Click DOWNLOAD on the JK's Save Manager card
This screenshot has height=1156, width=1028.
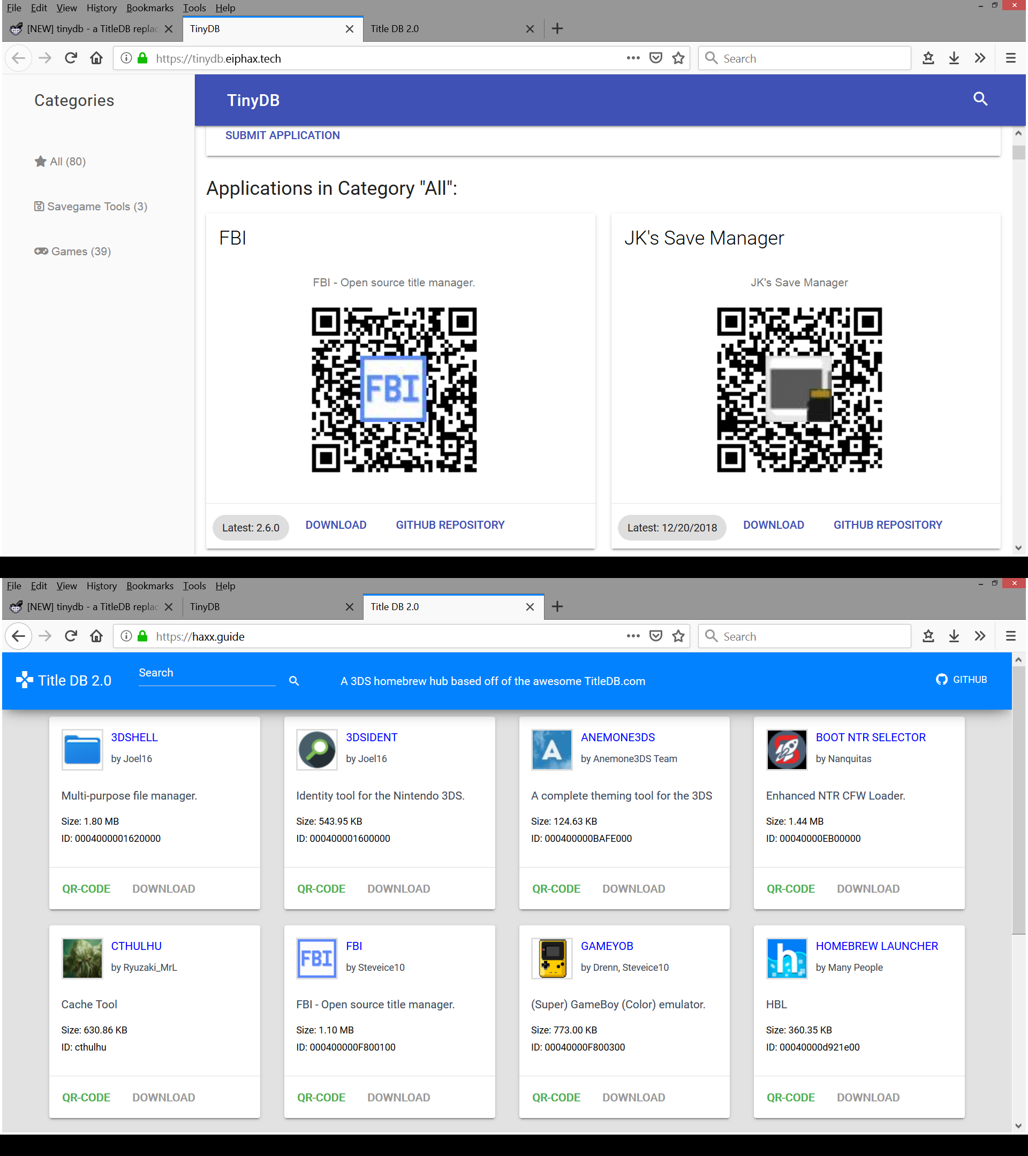(x=773, y=525)
